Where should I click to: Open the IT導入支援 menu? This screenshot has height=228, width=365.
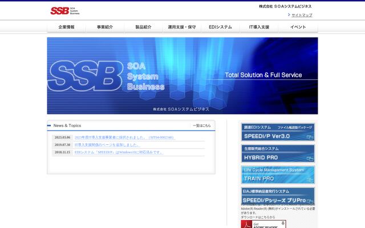pyautogui.click(x=259, y=27)
